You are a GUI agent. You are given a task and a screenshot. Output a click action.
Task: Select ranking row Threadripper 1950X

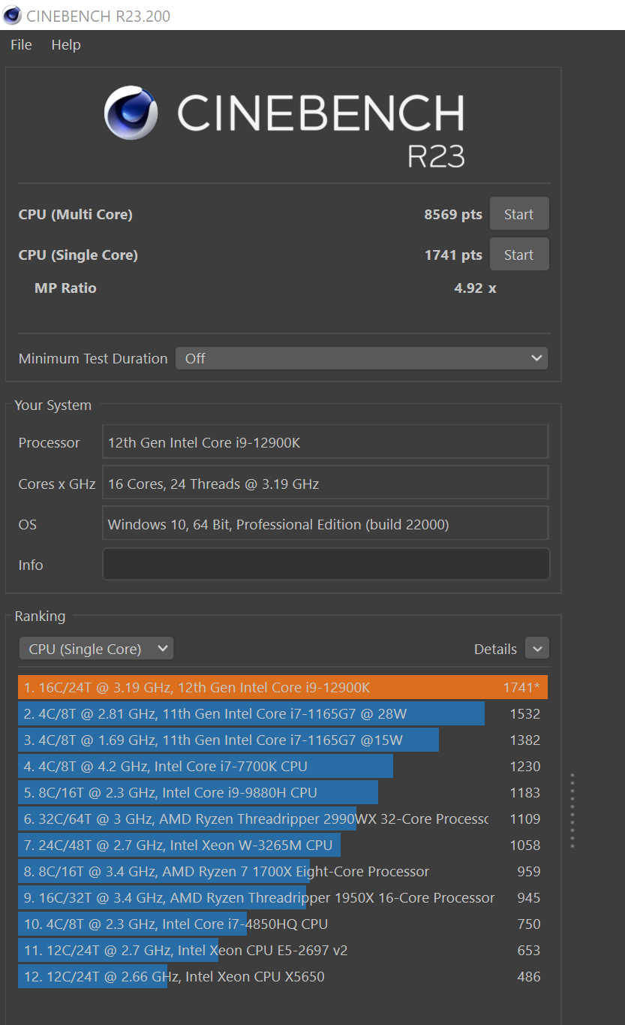click(x=283, y=897)
